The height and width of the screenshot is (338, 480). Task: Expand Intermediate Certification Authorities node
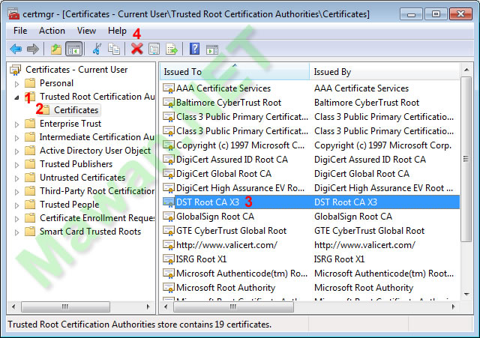point(16,138)
